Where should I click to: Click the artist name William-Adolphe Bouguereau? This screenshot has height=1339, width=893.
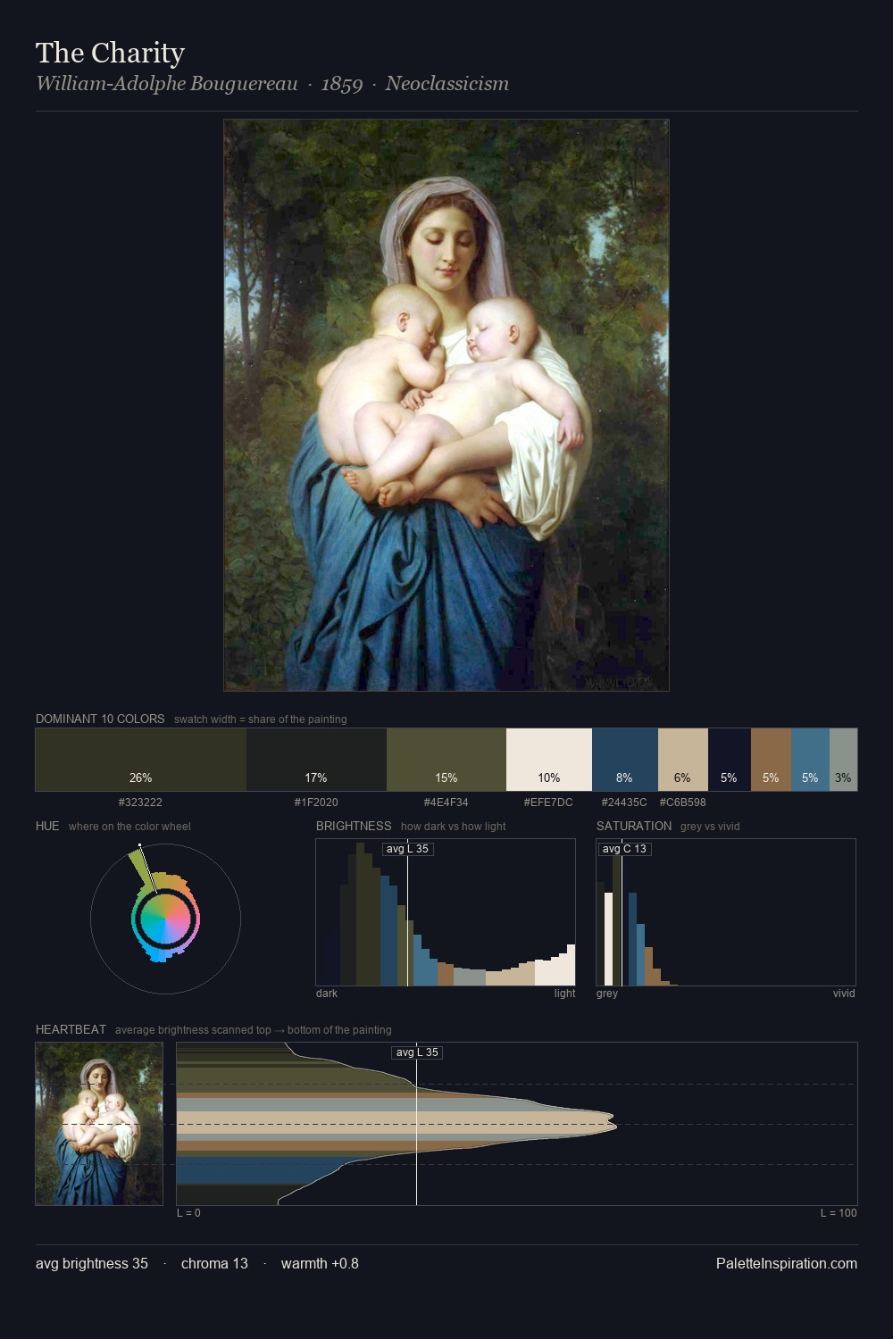click(167, 84)
